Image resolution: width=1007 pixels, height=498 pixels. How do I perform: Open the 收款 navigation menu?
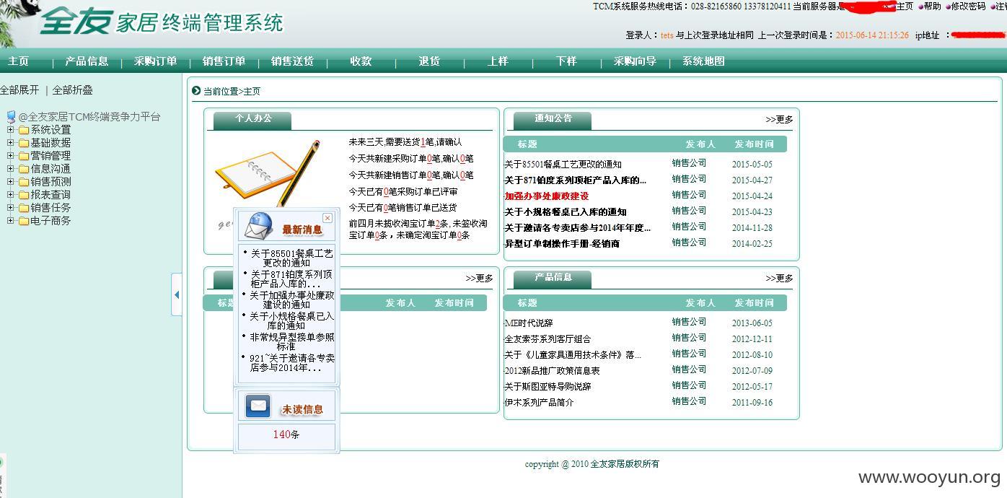(361, 61)
